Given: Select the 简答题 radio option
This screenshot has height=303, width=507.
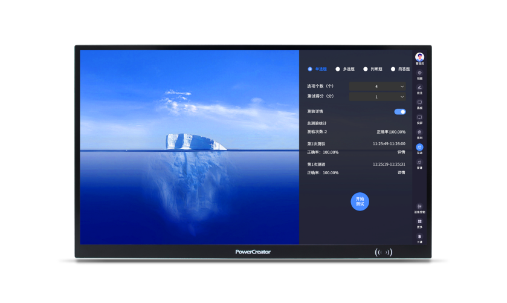Looking at the screenshot, I should [393, 69].
